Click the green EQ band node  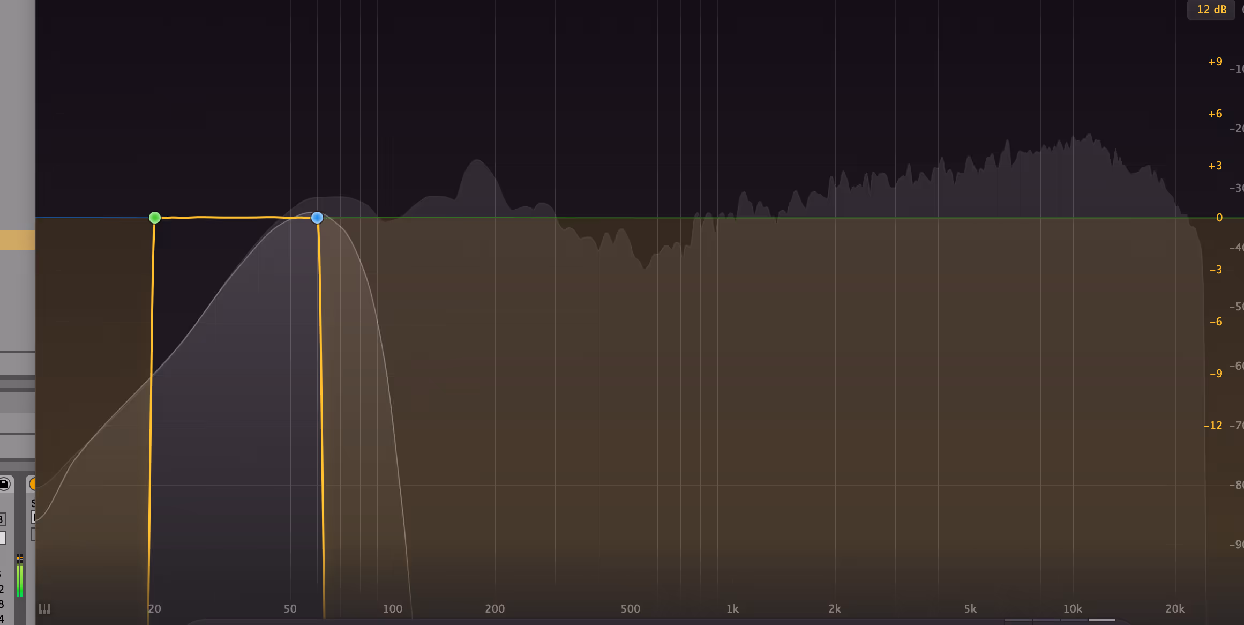click(154, 218)
